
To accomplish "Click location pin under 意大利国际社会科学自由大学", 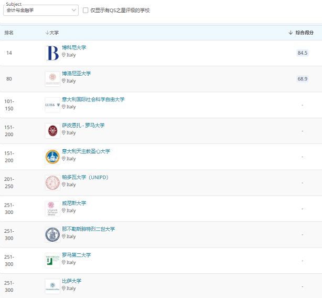I will coord(63,107).
